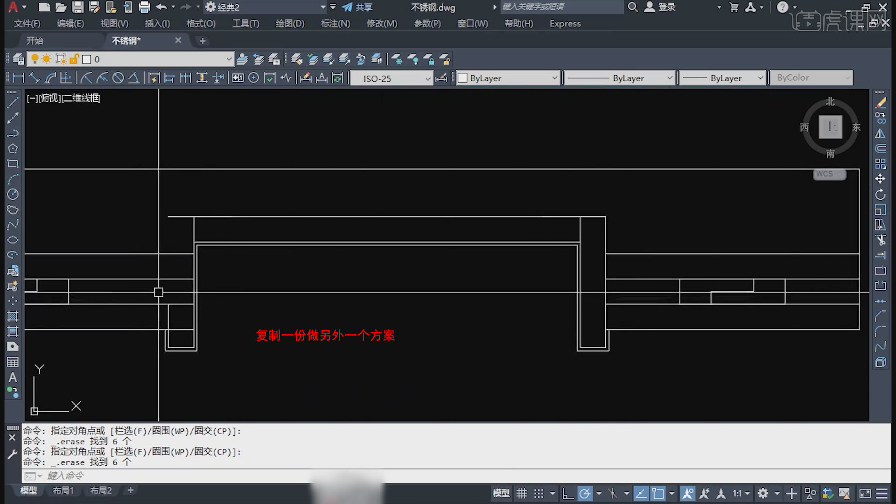Toggle ortho mode in status bar
Viewport: 896px width, 504px height.
pyautogui.click(x=567, y=493)
